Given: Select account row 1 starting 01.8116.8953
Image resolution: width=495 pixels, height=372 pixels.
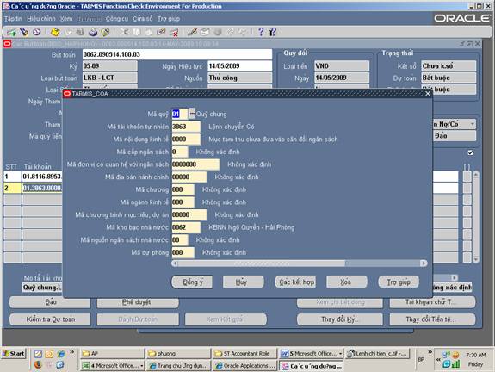Looking at the screenshot, I should point(42,177).
